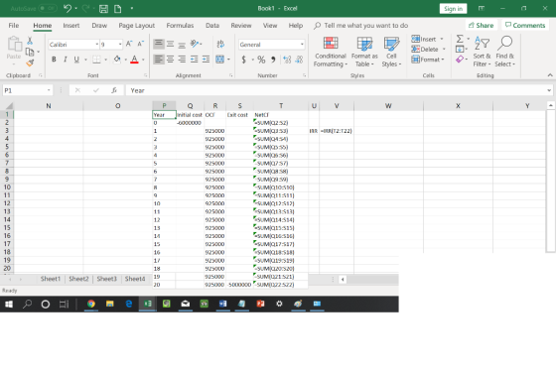Open the Comments pane button
Viewport: 556px width, 373px height.
click(x=525, y=25)
